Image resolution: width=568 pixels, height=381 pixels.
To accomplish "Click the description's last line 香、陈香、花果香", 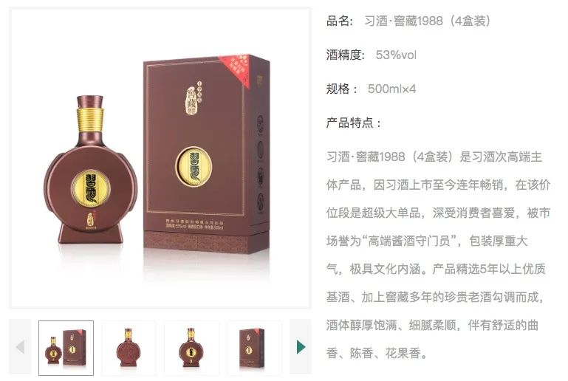I will [x=377, y=353].
